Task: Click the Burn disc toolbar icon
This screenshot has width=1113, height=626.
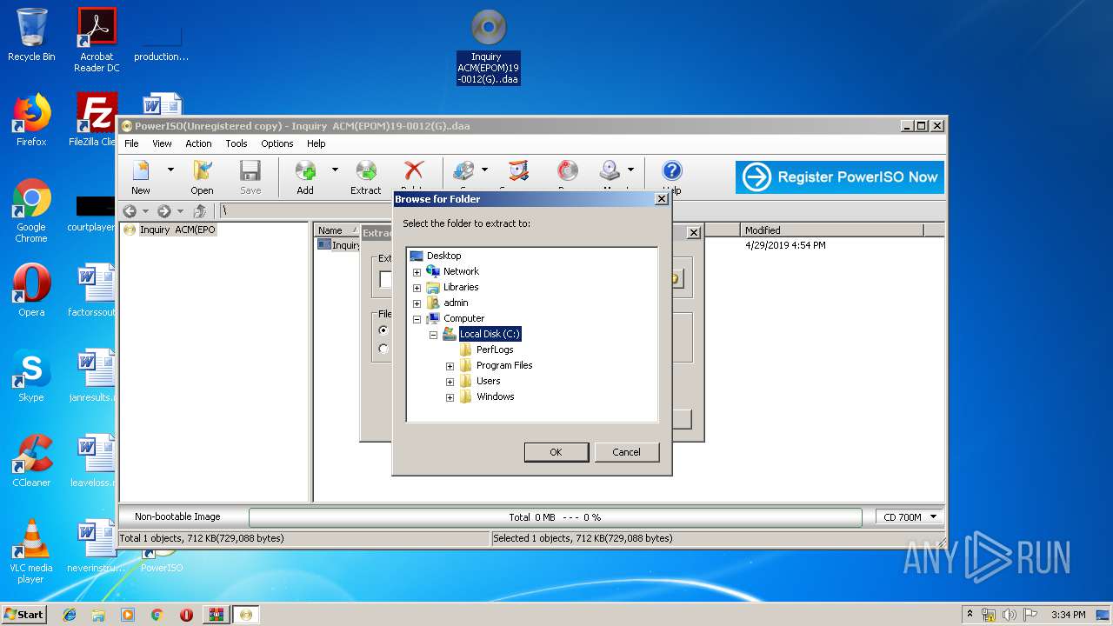Action: point(567,172)
